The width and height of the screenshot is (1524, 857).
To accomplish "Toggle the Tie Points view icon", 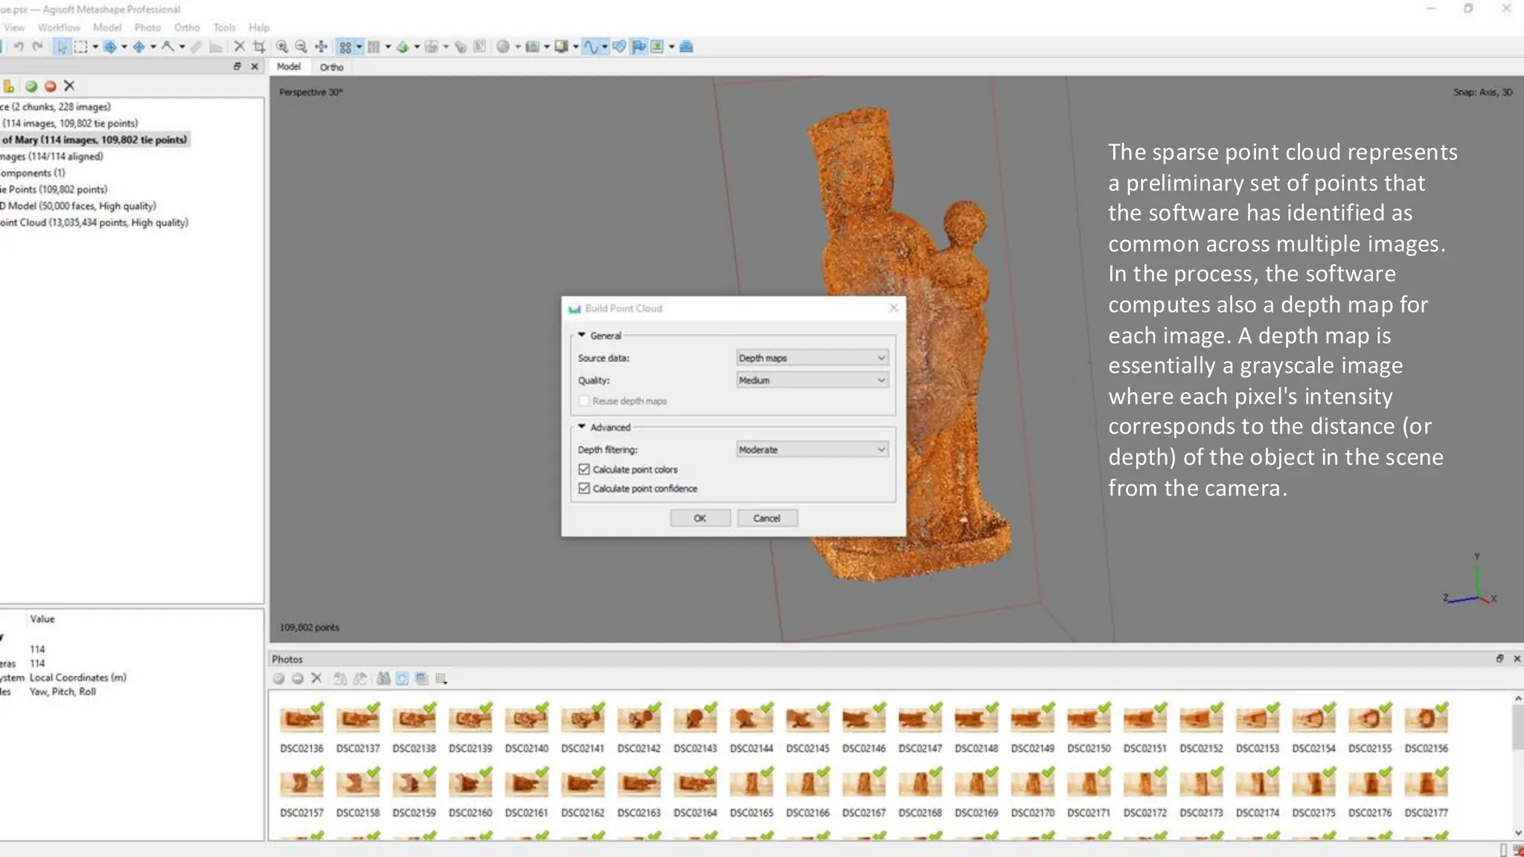I will click(x=345, y=47).
